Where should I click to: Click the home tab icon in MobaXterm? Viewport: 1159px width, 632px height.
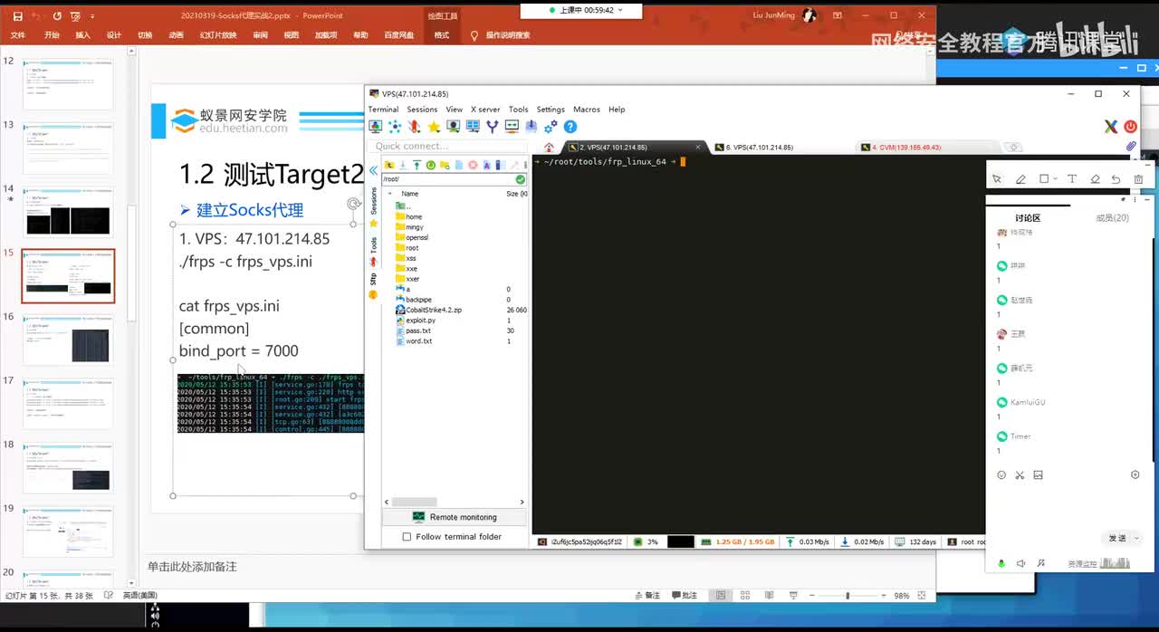[549, 147]
